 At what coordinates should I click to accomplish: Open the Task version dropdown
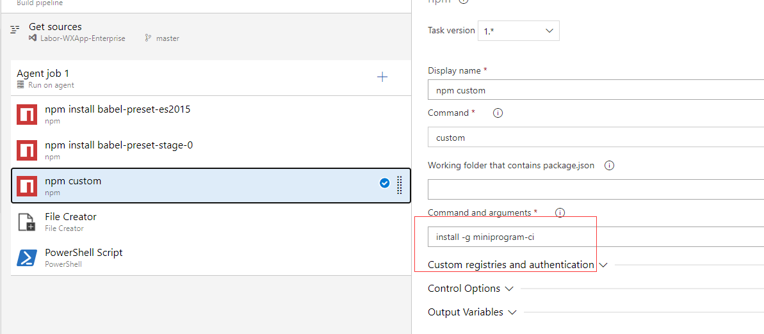coord(519,31)
